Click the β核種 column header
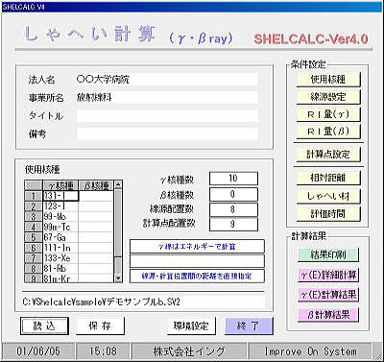 point(96,185)
